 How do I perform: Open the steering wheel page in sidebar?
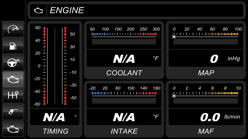point(13,63)
